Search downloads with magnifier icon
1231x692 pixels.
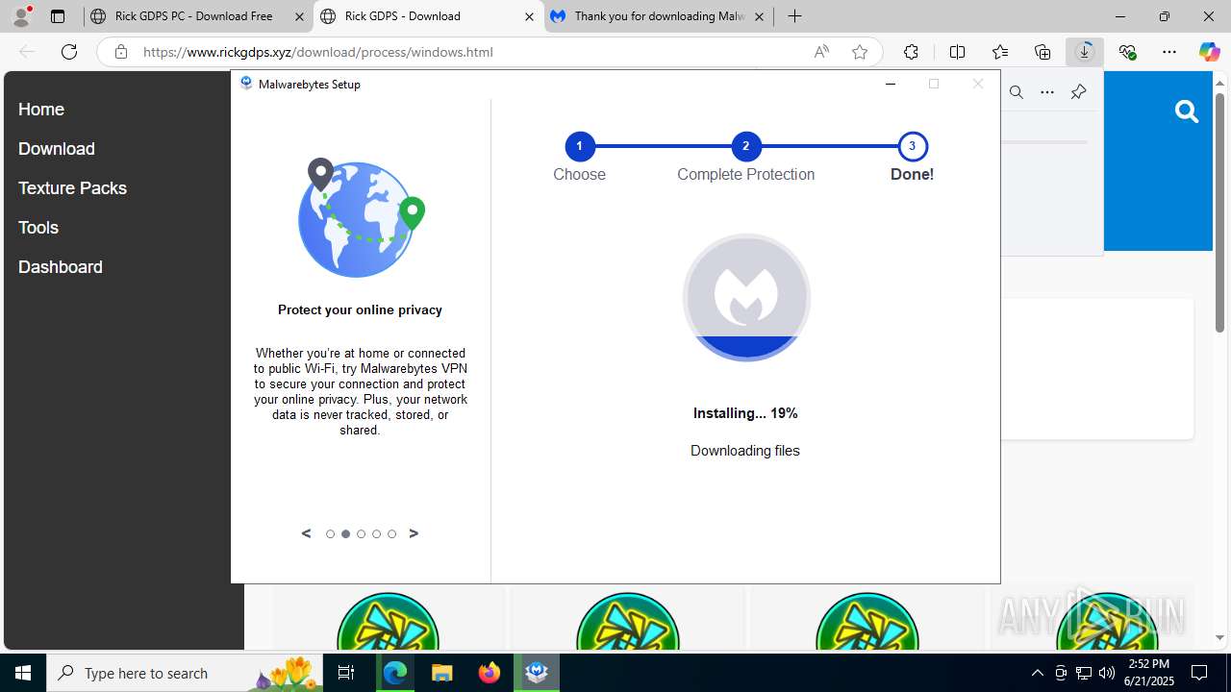pos(1017,92)
